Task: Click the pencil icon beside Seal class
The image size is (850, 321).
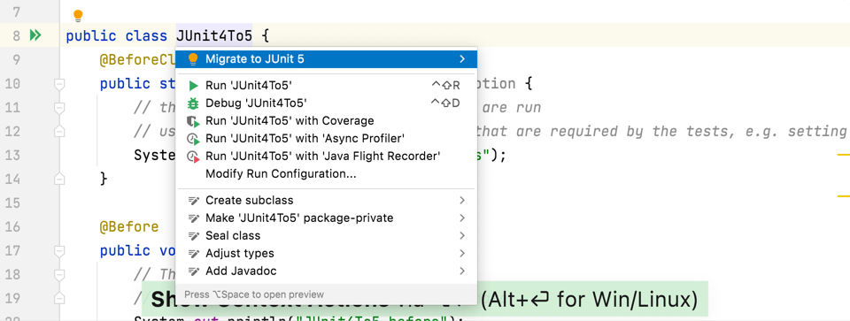Action: point(194,236)
